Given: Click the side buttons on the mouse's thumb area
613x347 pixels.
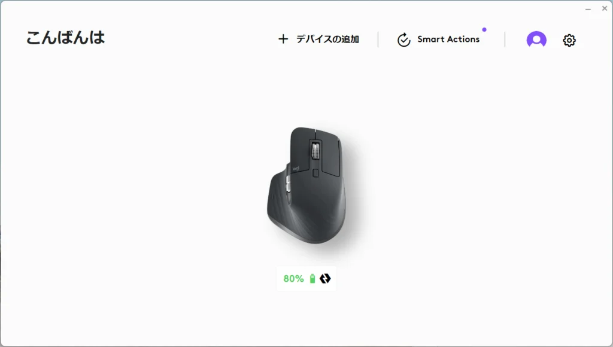Looking at the screenshot, I should tap(289, 184).
